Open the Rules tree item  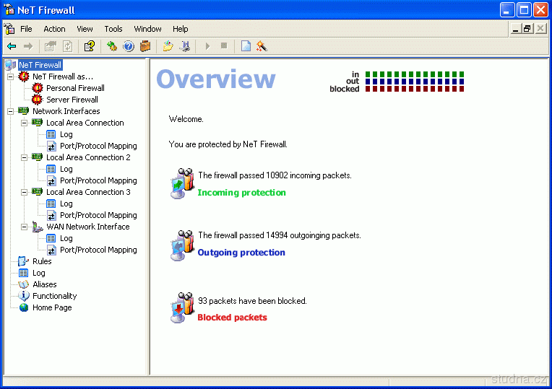point(42,261)
